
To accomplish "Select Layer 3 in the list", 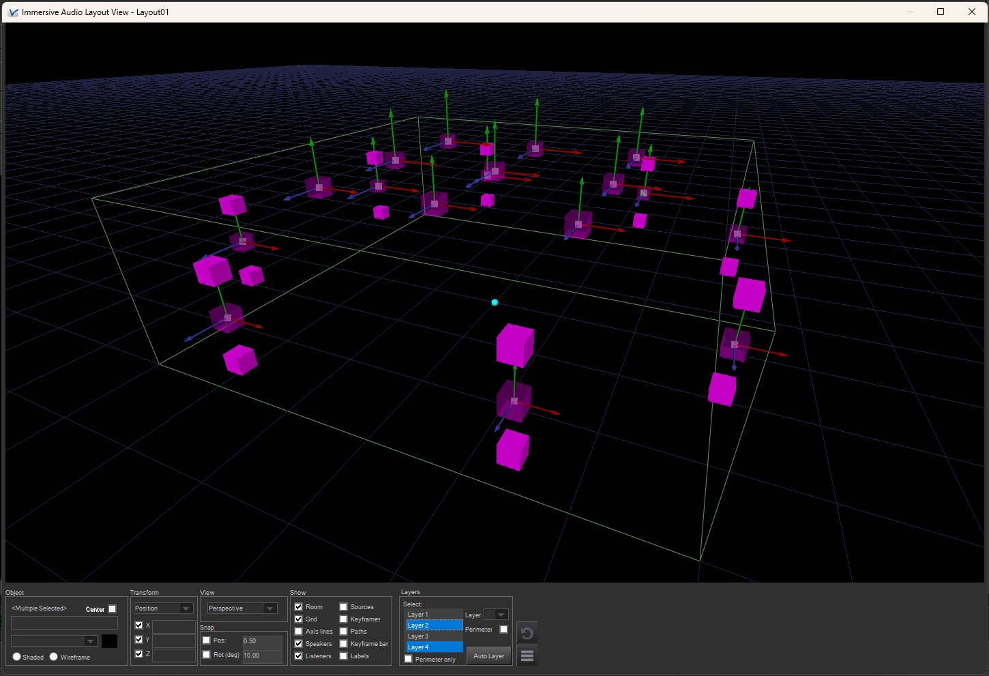I will click(x=434, y=636).
